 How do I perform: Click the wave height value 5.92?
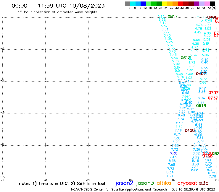tap(203, 79)
